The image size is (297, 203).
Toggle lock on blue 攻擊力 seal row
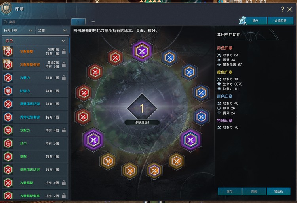point(64,78)
